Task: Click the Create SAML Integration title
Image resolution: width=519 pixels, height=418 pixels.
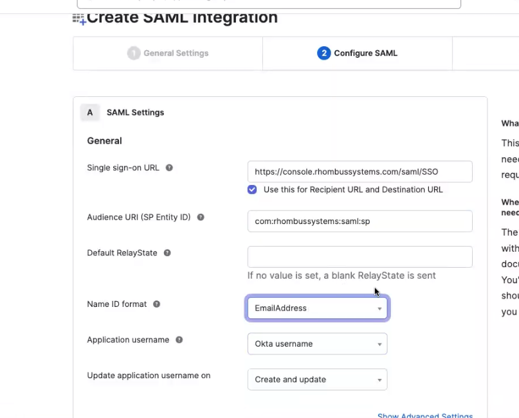Action: pos(182,18)
